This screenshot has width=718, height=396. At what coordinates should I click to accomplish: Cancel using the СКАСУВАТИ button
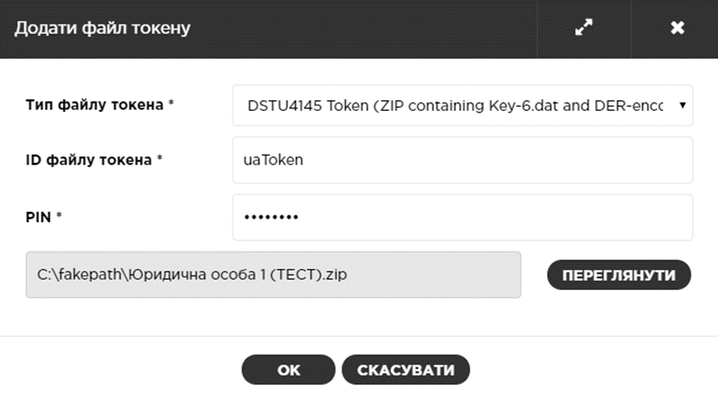point(405,370)
